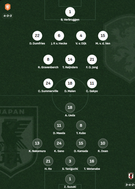The image size is (135, 189).
Task: Open R. Doan's number 10 badge
Action: [103, 143]
